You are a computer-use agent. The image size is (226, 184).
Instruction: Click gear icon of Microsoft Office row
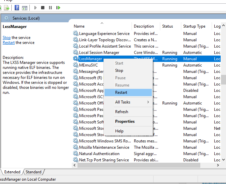point(75,103)
